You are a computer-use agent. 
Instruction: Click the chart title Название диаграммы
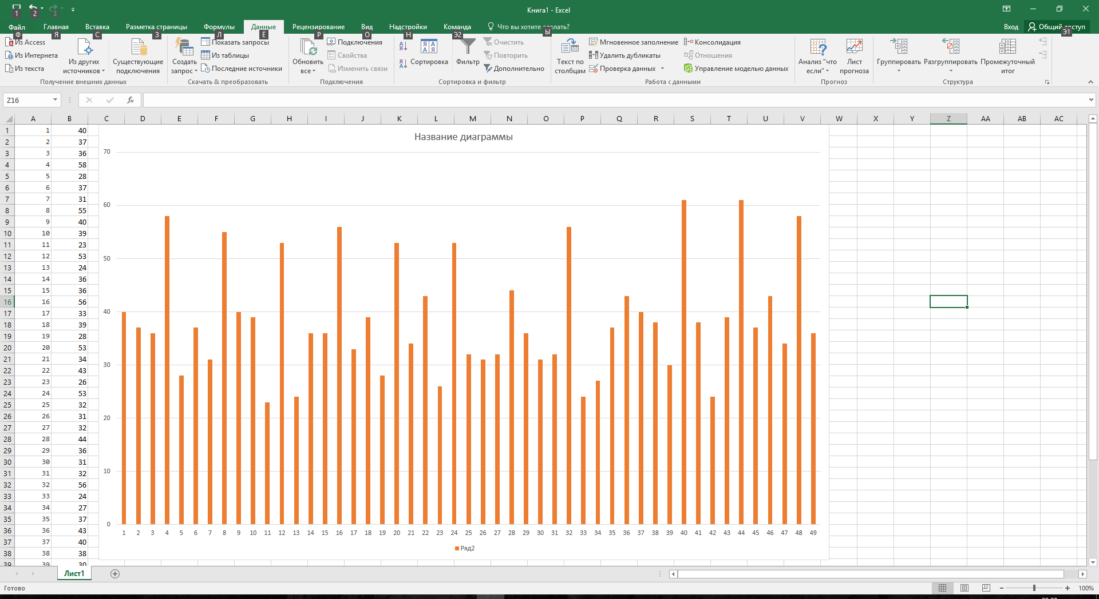[464, 137]
